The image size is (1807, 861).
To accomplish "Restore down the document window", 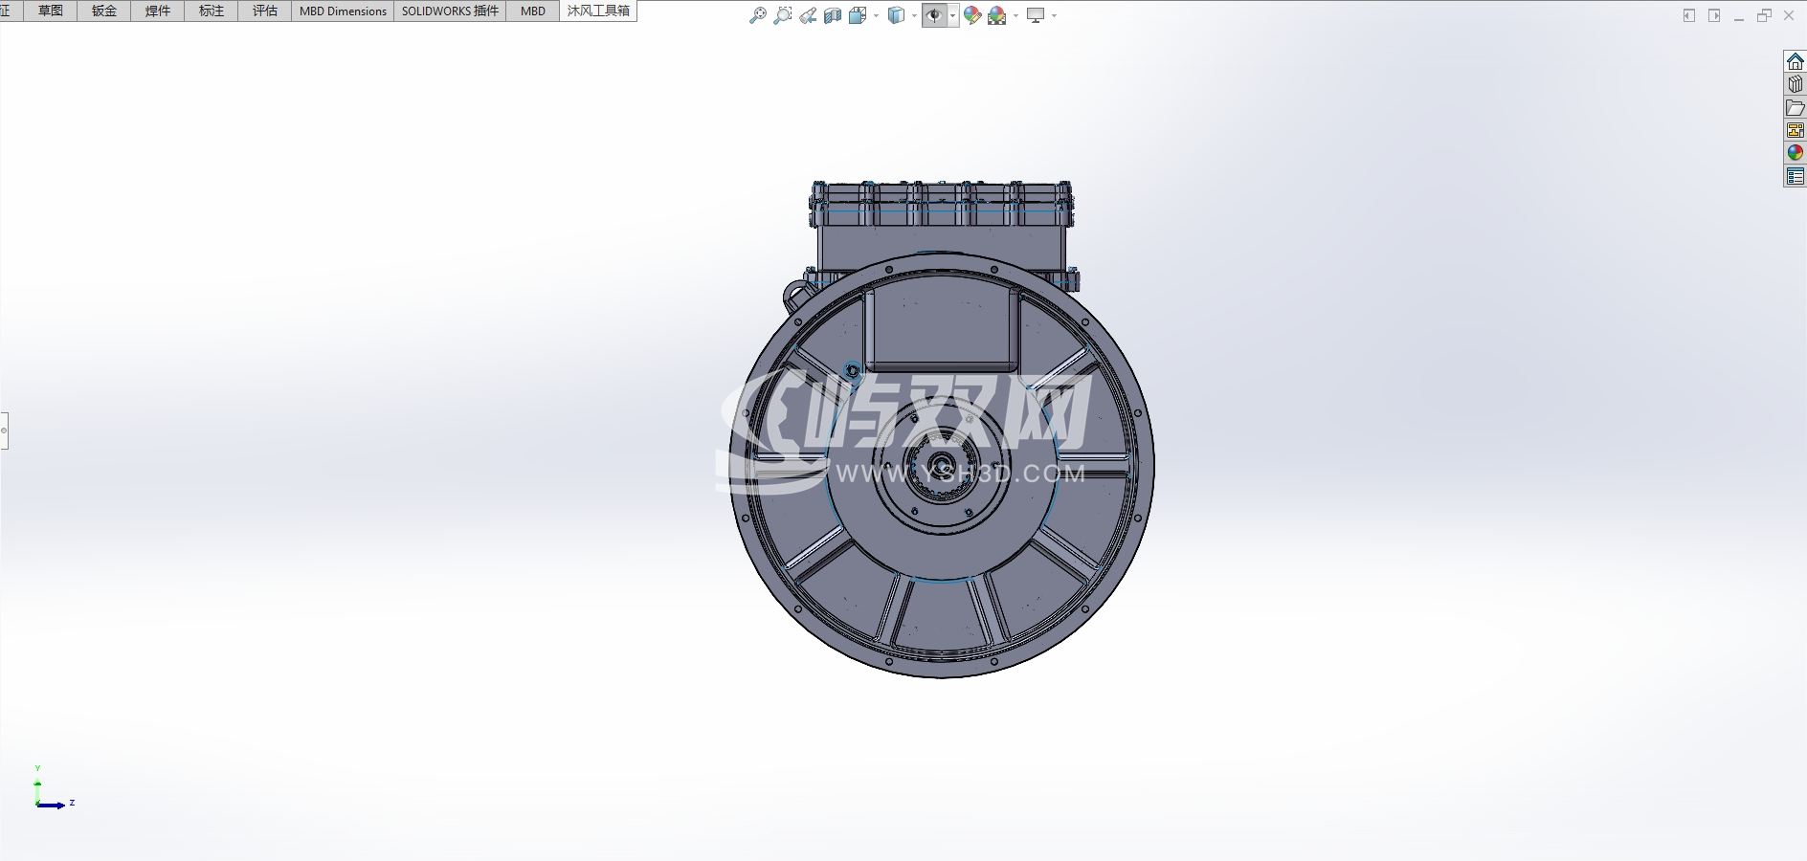I will [x=1764, y=15].
